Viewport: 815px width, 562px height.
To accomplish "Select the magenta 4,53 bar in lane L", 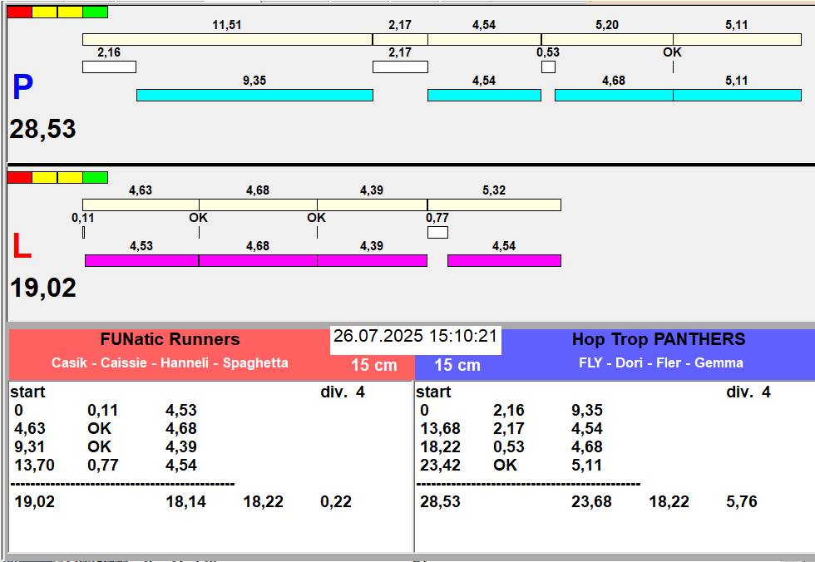I will click(142, 260).
